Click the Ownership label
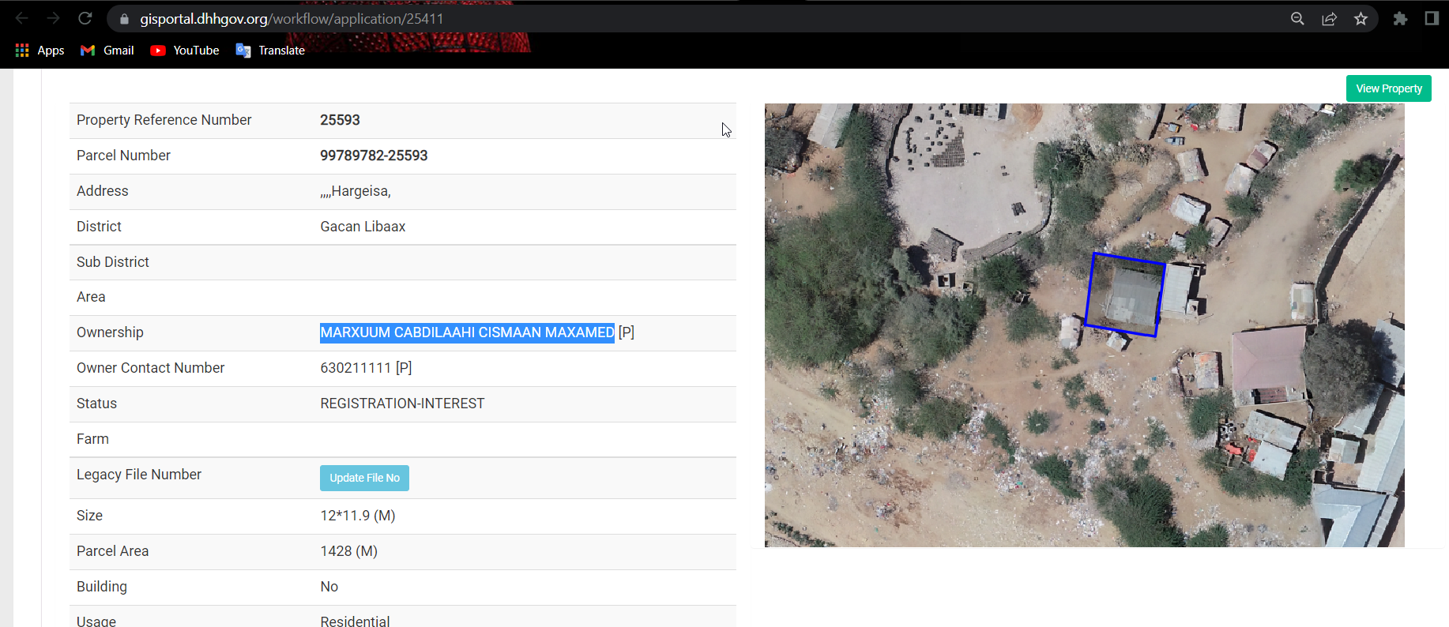 pos(110,332)
